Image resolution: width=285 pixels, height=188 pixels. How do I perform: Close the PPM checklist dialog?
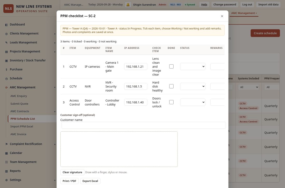coord(222,16)
